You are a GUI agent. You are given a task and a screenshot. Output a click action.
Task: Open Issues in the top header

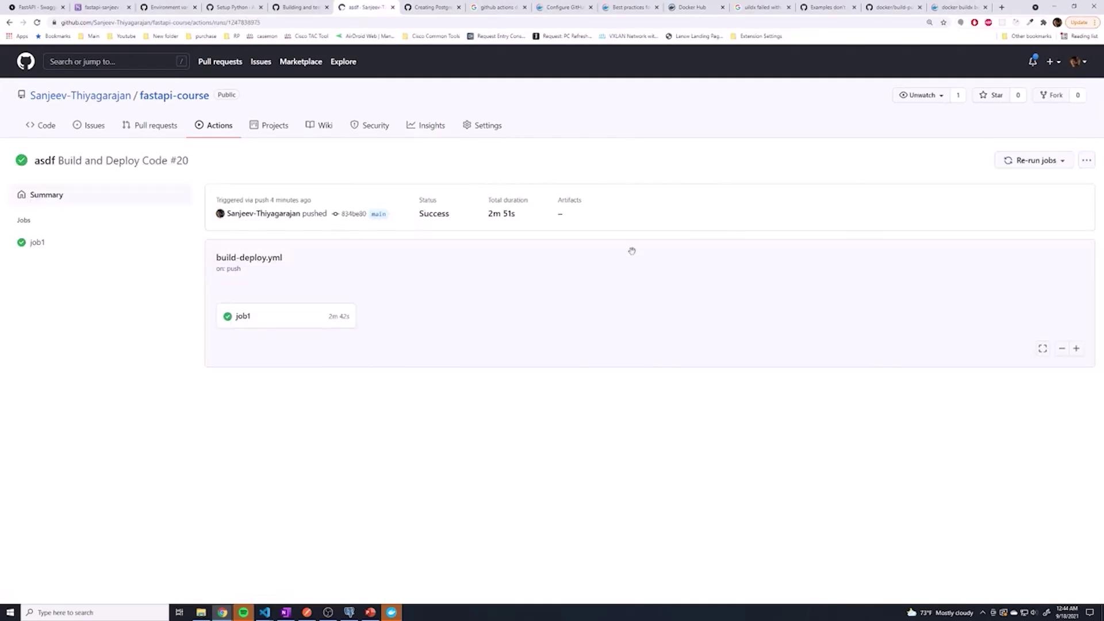tap(260, 62)
